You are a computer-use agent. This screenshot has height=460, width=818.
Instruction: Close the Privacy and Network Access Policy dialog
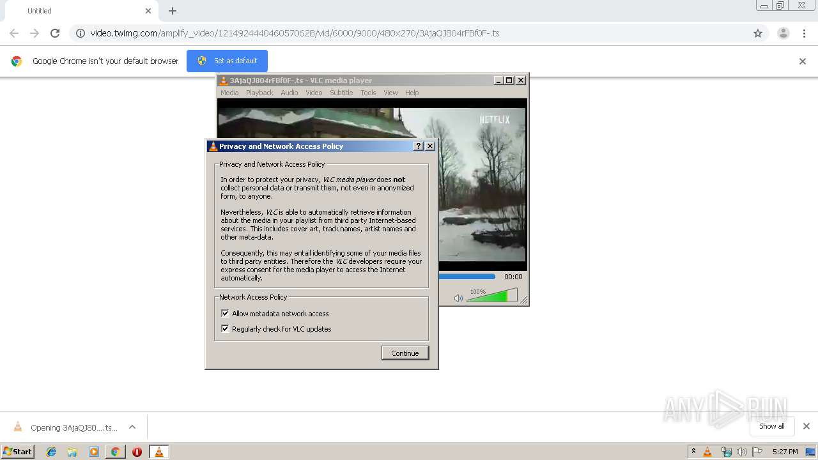click(x=430, y=146)
